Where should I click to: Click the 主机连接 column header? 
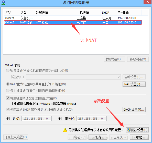pos(88,13)
